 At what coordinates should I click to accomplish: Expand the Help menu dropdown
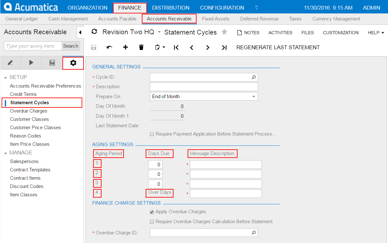pyautogui.click(x=376, y=33)
